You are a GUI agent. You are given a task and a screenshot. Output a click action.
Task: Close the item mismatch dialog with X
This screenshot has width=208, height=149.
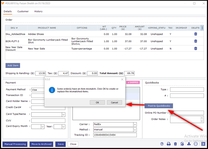pyautogui.click(x=122, y=79)
